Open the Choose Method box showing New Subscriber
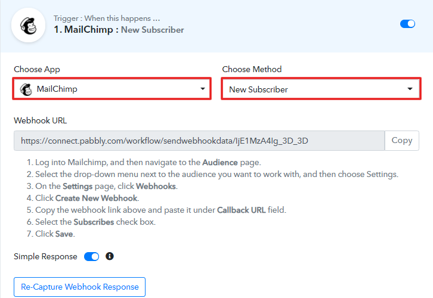The width and height of the screenshot is (433, 298). pos(310,89)
